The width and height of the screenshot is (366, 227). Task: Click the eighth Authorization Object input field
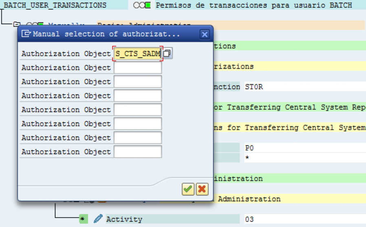pos(137,152)
